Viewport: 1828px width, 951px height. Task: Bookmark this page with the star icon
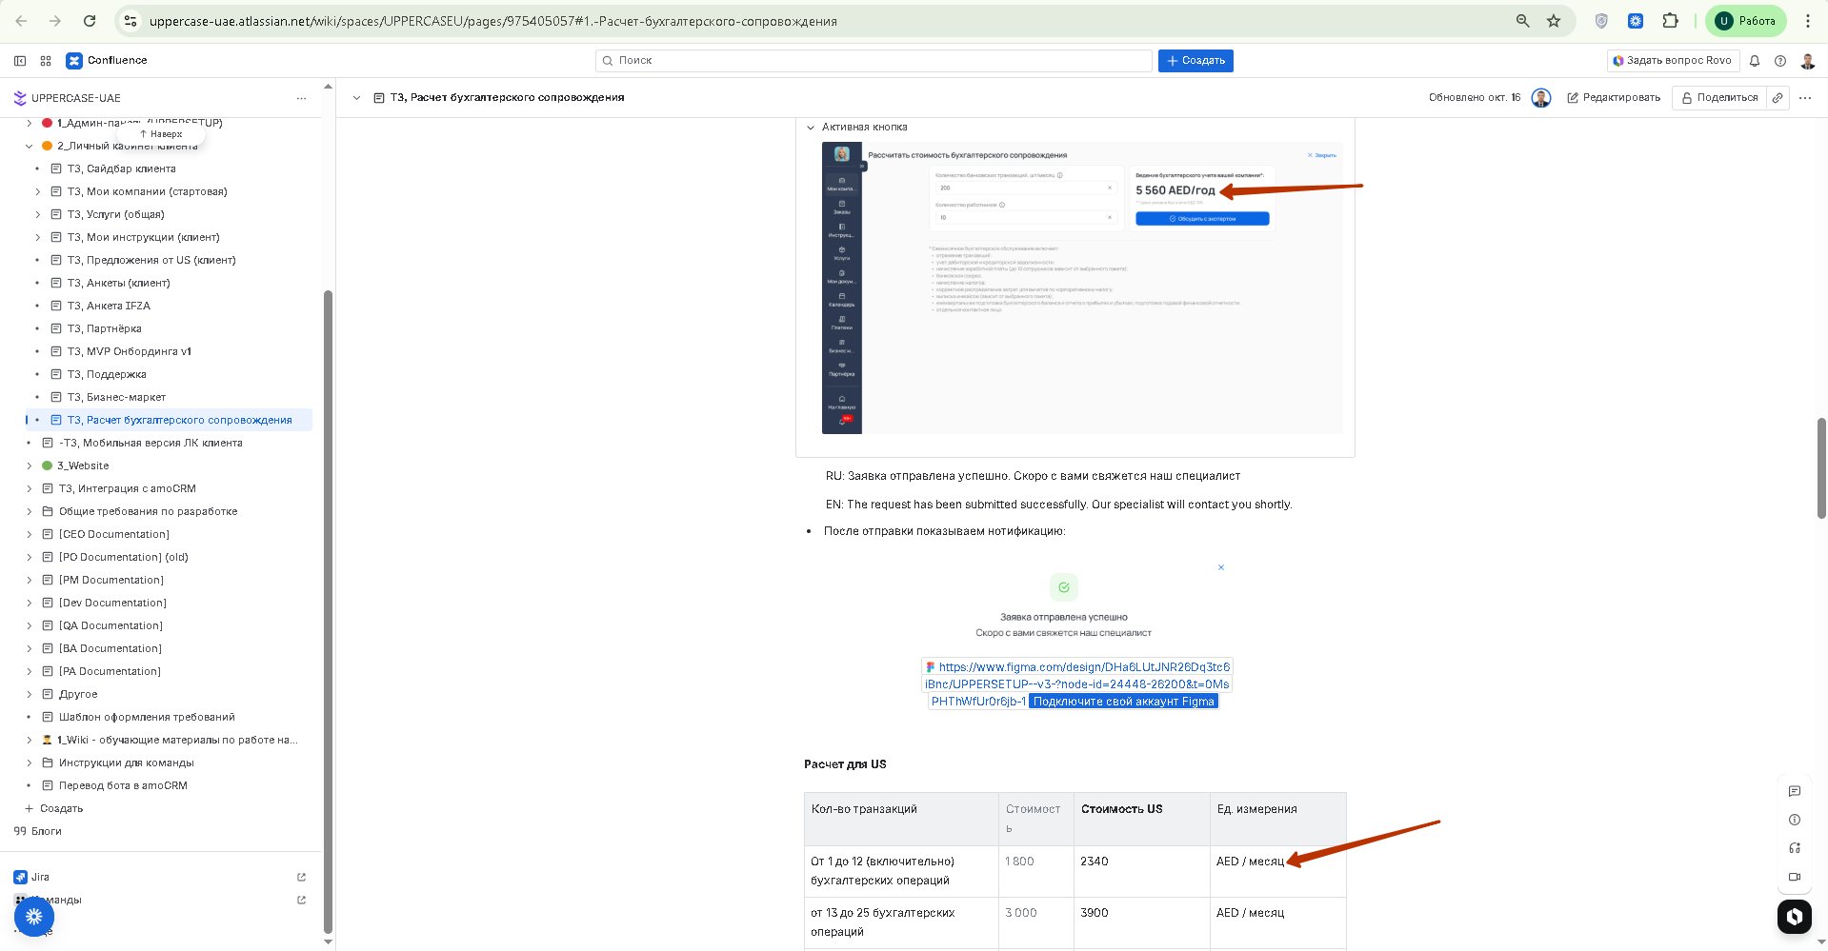(x=1554, y=21)
